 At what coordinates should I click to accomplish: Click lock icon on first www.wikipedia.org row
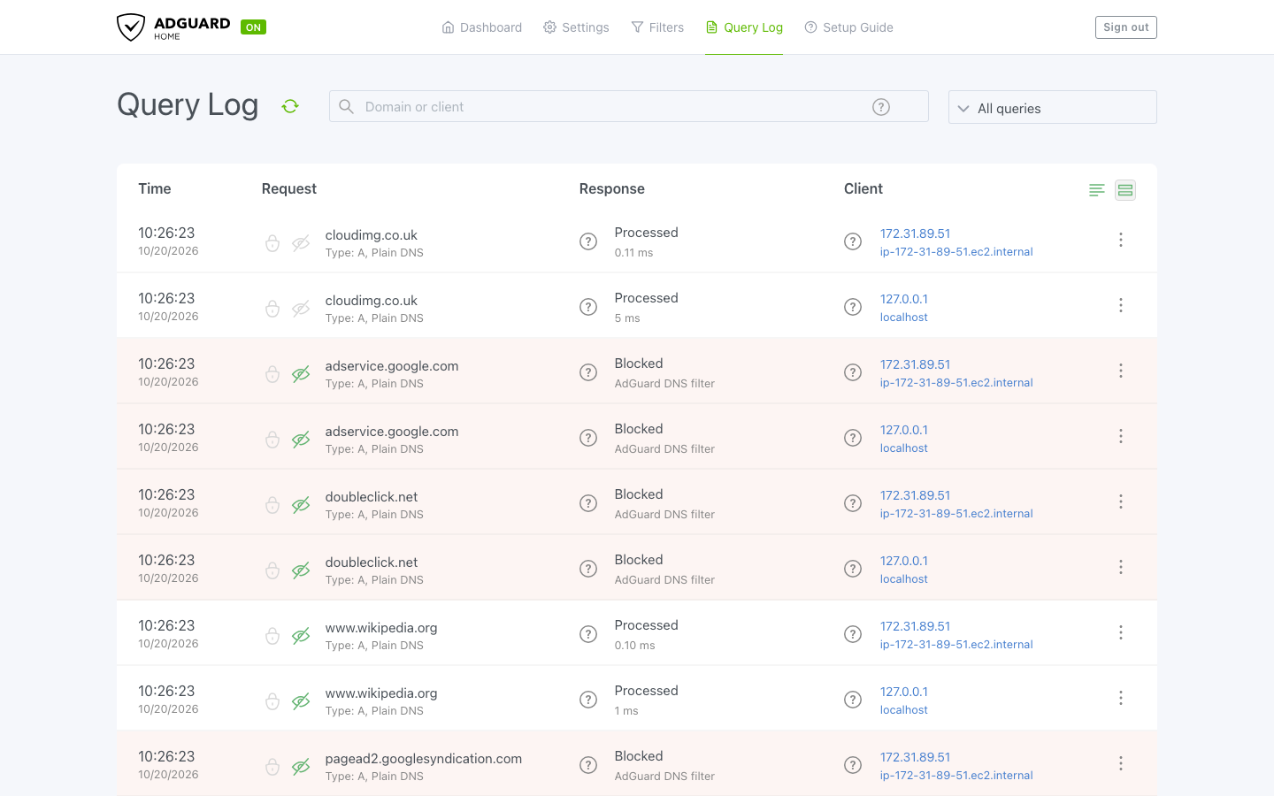coord(272,636)
